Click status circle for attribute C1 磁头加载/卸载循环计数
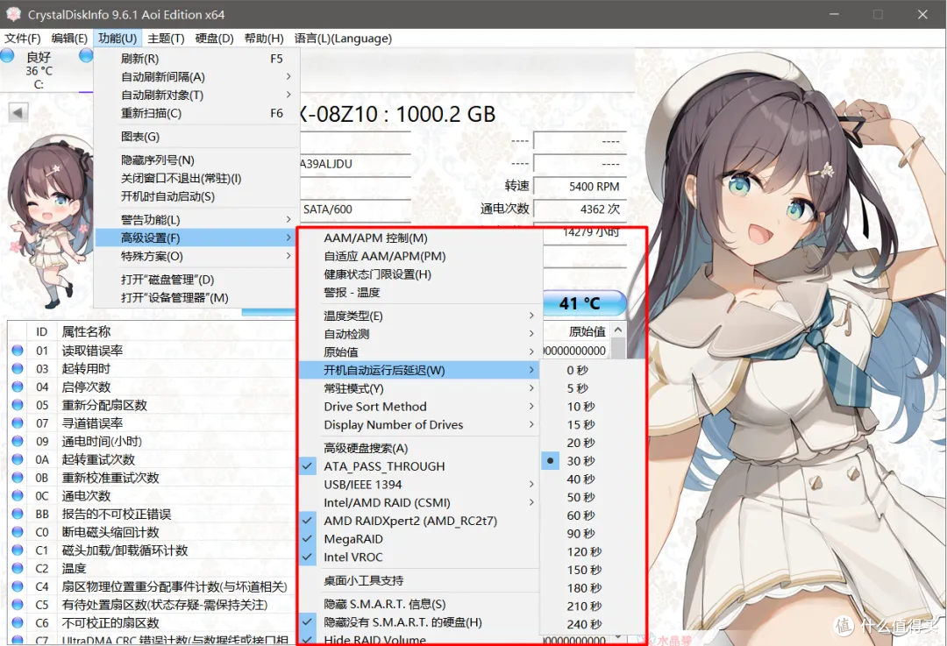947x646 pixels. 18,550
